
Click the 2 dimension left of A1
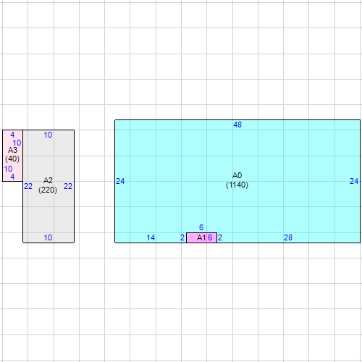pyautogui.click(x=182, y=237)
